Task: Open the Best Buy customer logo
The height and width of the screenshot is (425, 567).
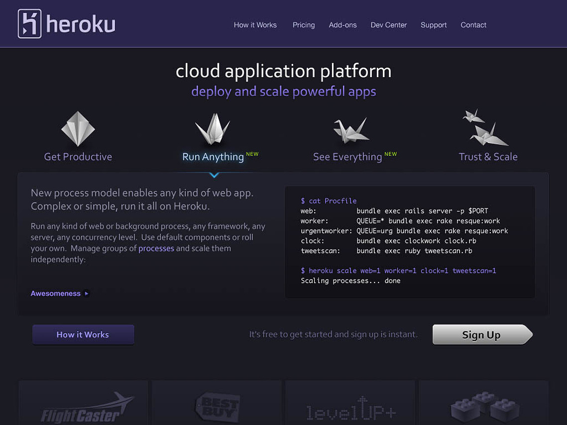Action: click(217, 406)
